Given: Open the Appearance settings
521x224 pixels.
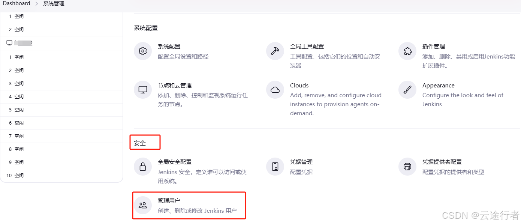Looking at the screenshot, I should click(439, 86).
